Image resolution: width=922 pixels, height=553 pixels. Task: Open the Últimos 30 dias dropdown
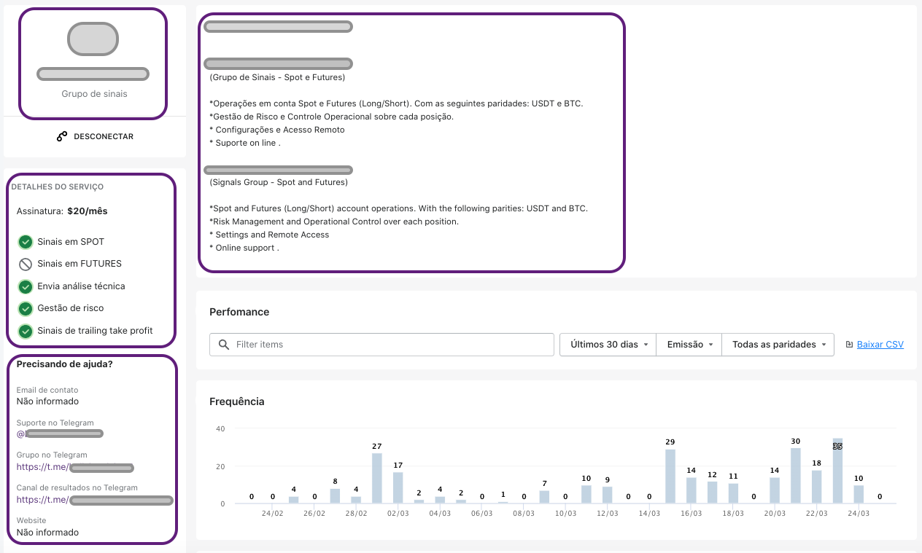(x=608, y=345)
